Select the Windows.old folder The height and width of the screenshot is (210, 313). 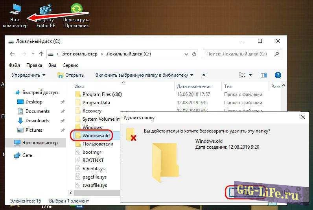point(92,136)
